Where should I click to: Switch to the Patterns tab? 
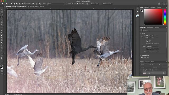click(x=159, y=7)
